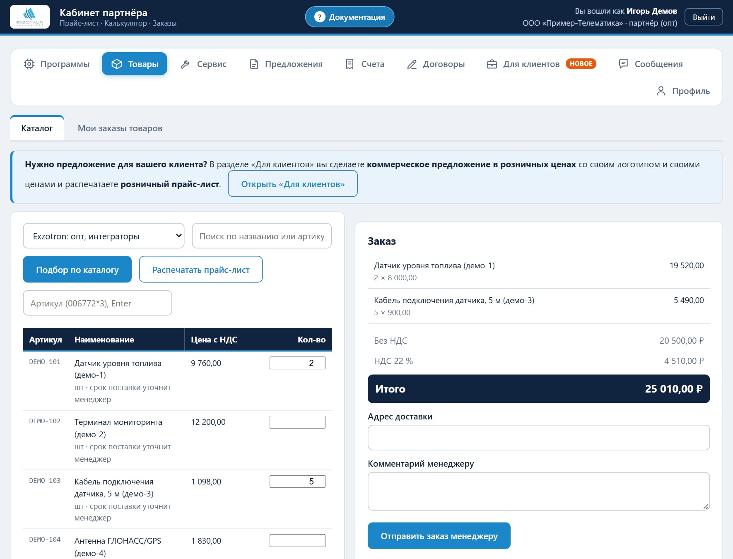Click the Документация button label
The image size is (733, 559).
[x=357, y=17]
